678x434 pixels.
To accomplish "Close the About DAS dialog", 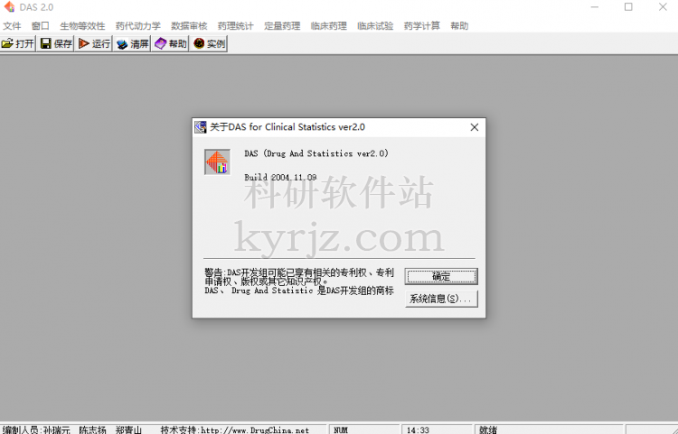I will 475,127.
